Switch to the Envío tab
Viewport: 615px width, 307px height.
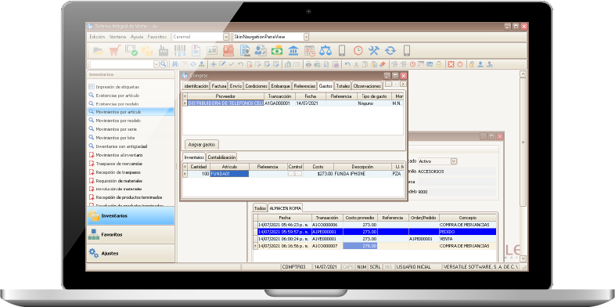coord(236,85)
